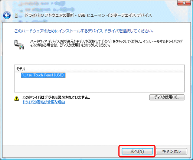Click the デジタル署名されていません warning text
The height and width of the screenshot is (160, 193).
(x=56, y=98)
